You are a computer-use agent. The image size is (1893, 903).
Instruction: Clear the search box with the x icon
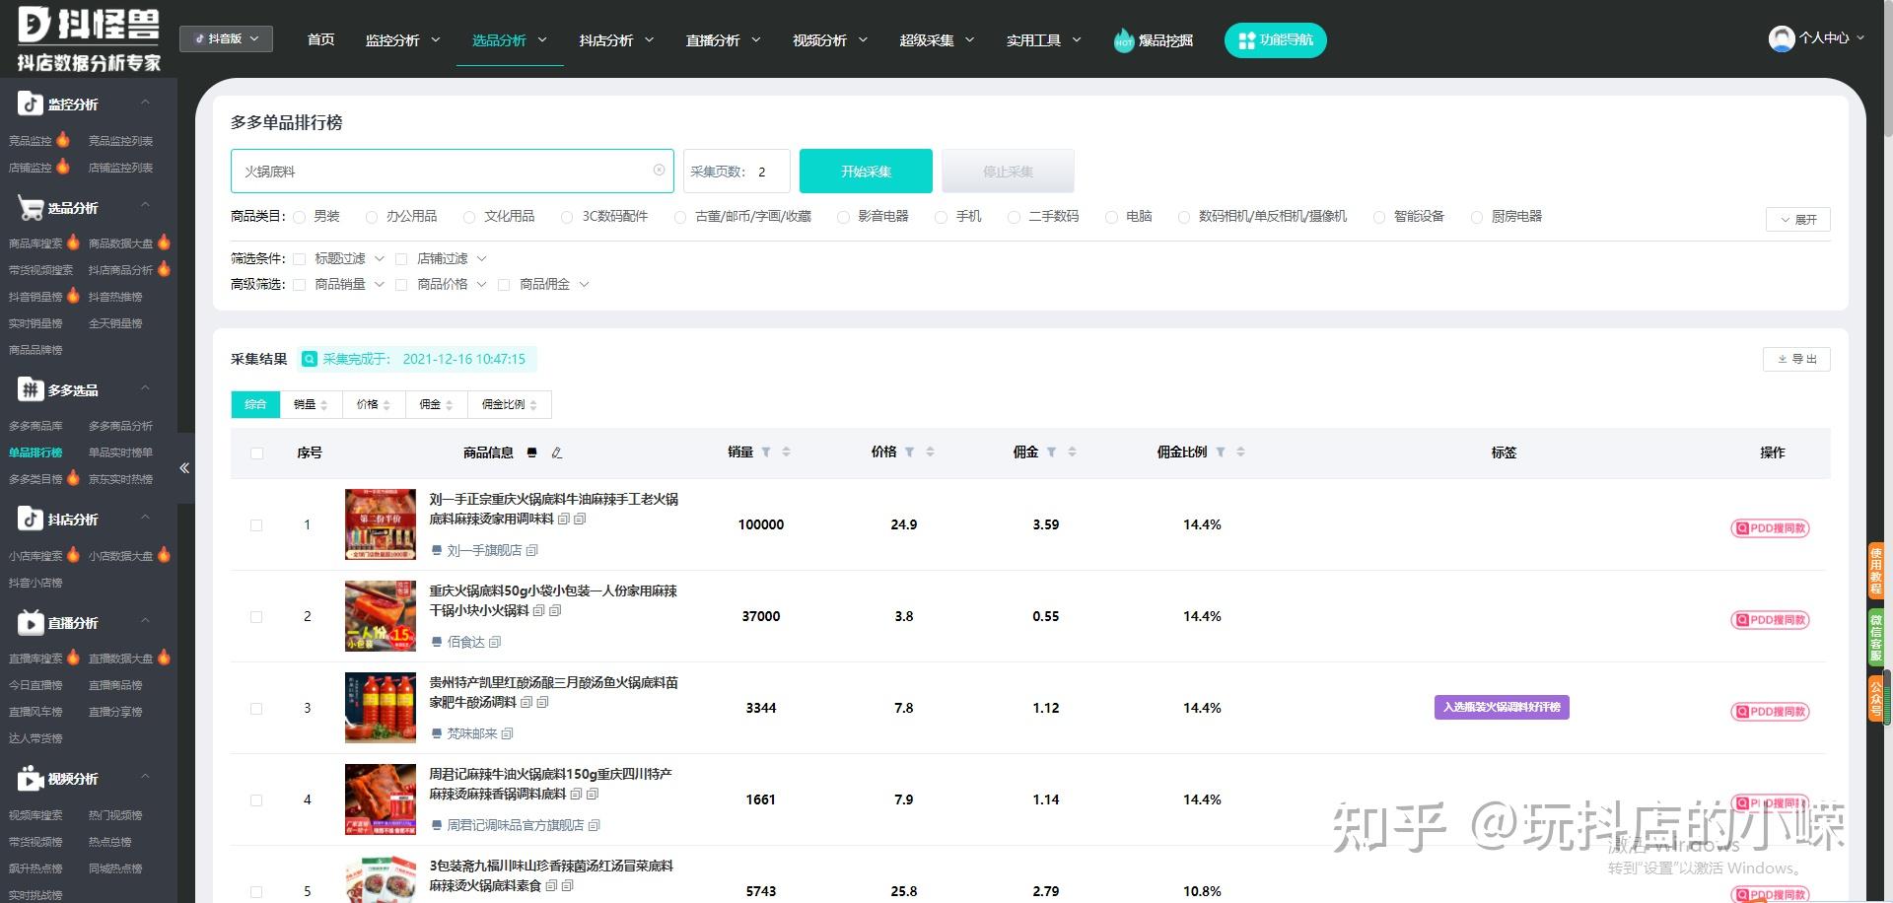(x=659, y=171)
